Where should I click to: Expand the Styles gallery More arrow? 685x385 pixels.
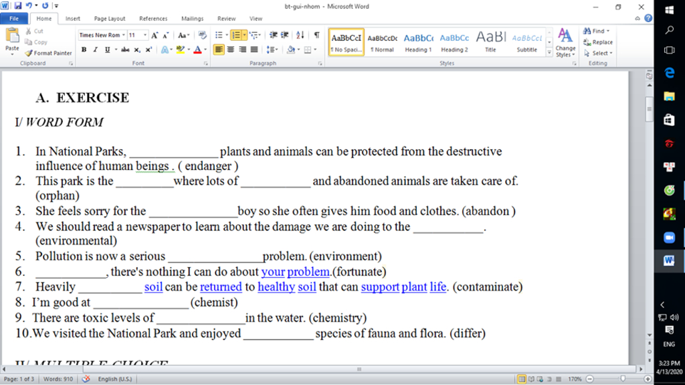(x=549, y=52)
